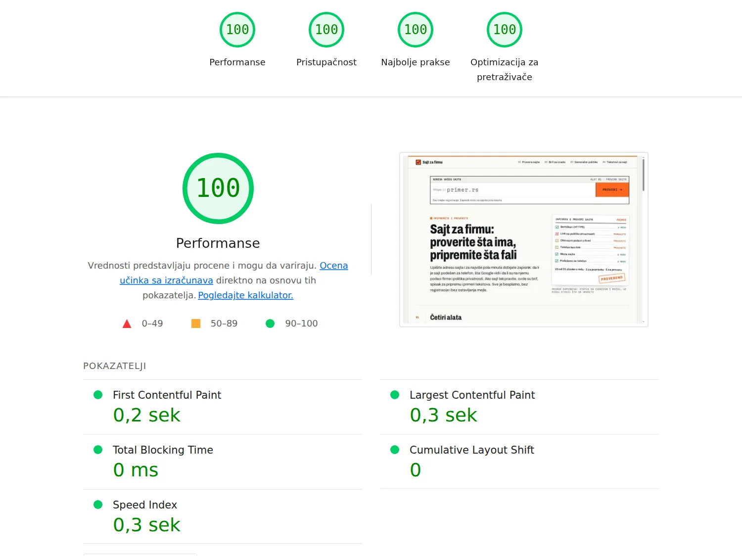Click the red triangle 0–49 legend icon
This screenshot has width=742, height=556.
pos(127,324)
